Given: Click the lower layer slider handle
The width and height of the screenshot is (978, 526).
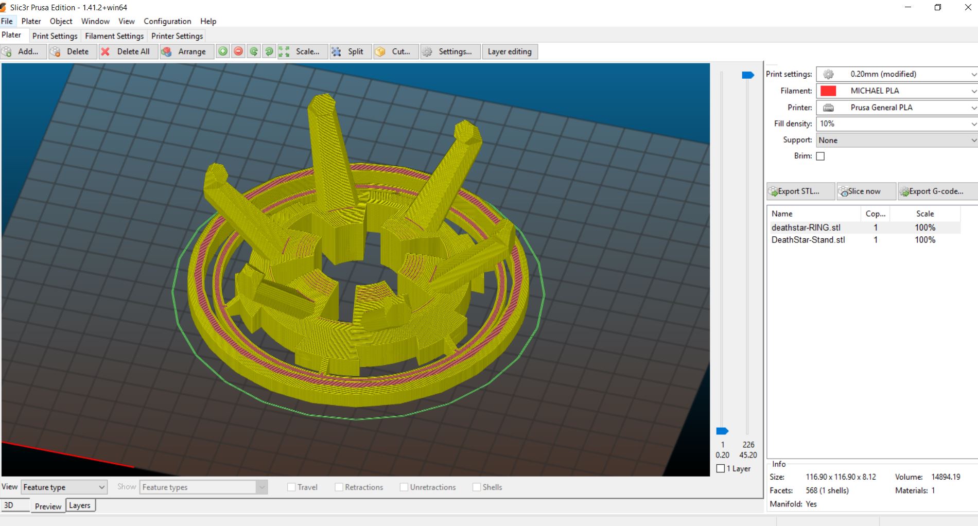Looking at the screenshot, I should pyautogui.click(x=722, y=431).
